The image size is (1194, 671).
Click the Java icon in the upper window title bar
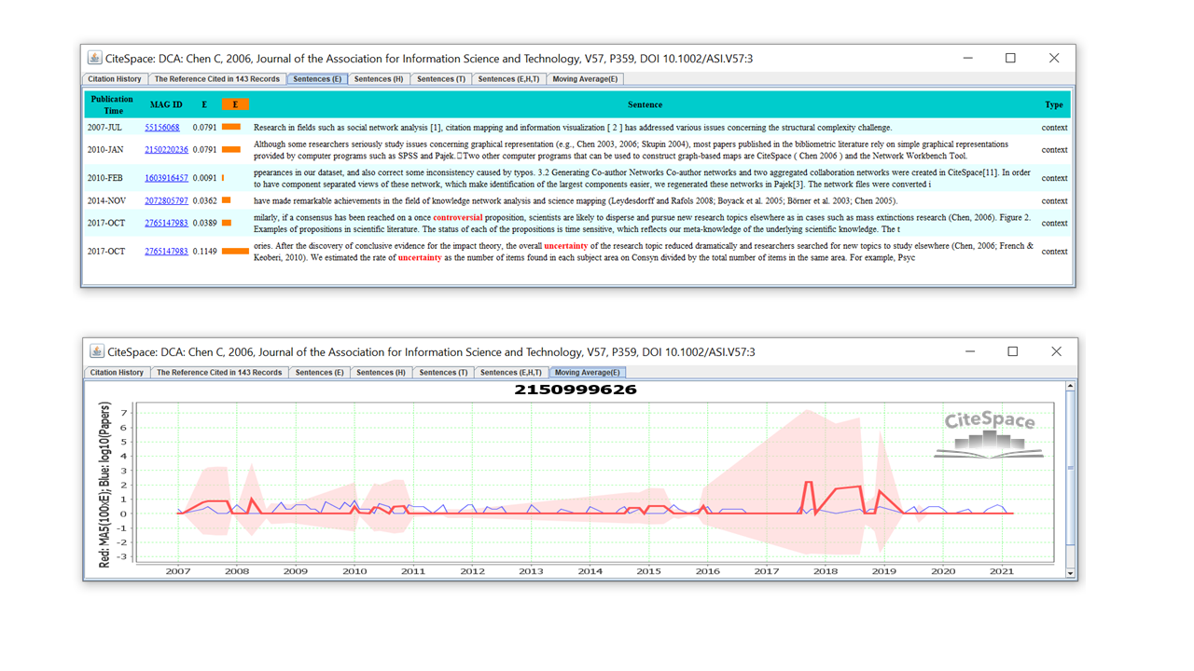click(94, 58)
